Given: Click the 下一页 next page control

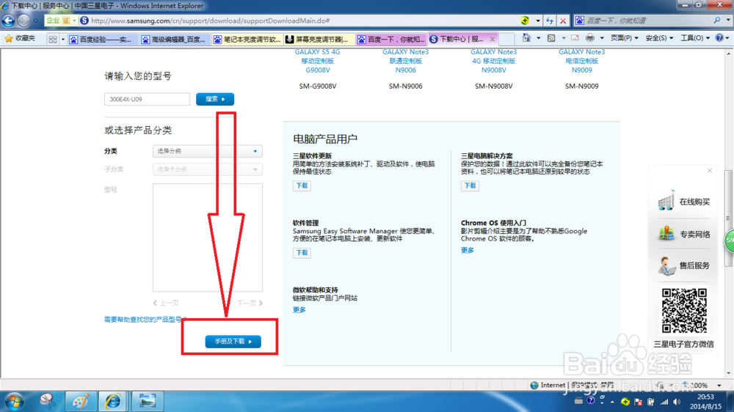Looking at the screenshot, I should (250, 303).
